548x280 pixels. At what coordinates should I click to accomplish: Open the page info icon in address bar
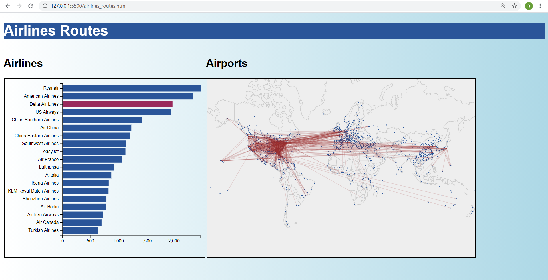(45, 6)
